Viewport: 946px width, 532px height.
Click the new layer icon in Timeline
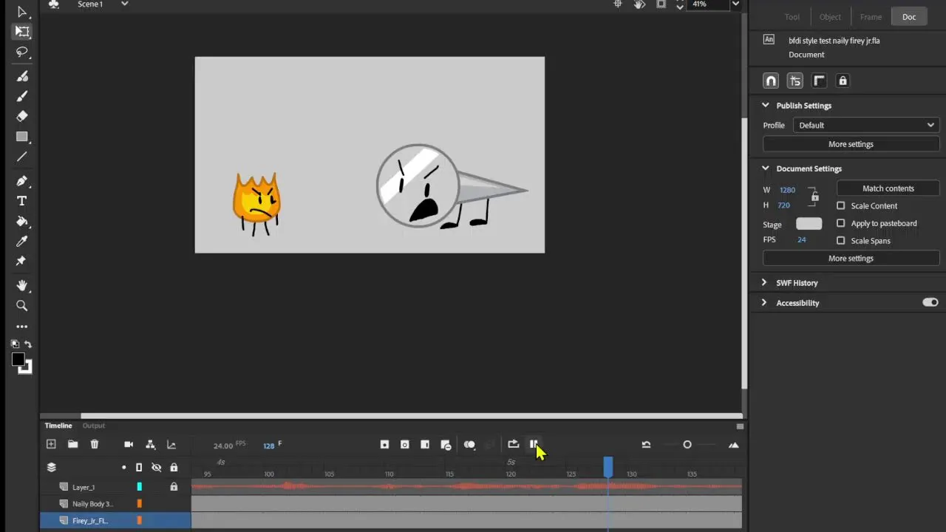pos(51,444)
